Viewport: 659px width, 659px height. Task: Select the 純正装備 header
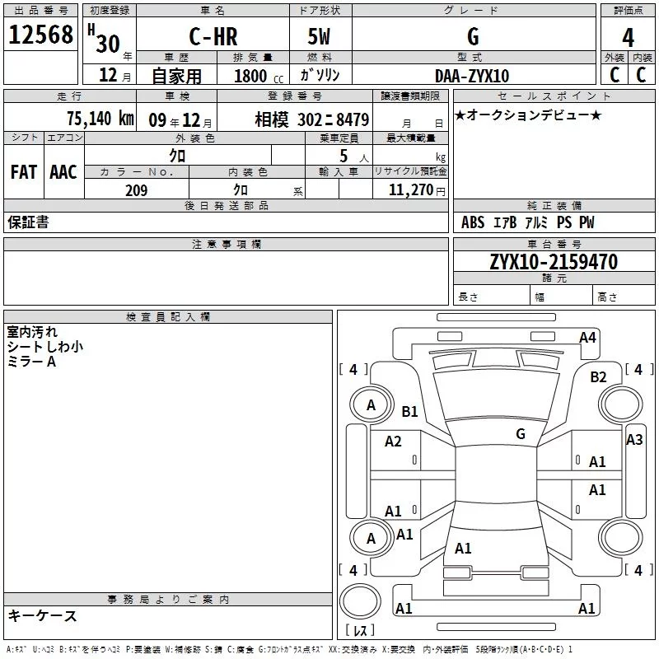pos(554,206)
